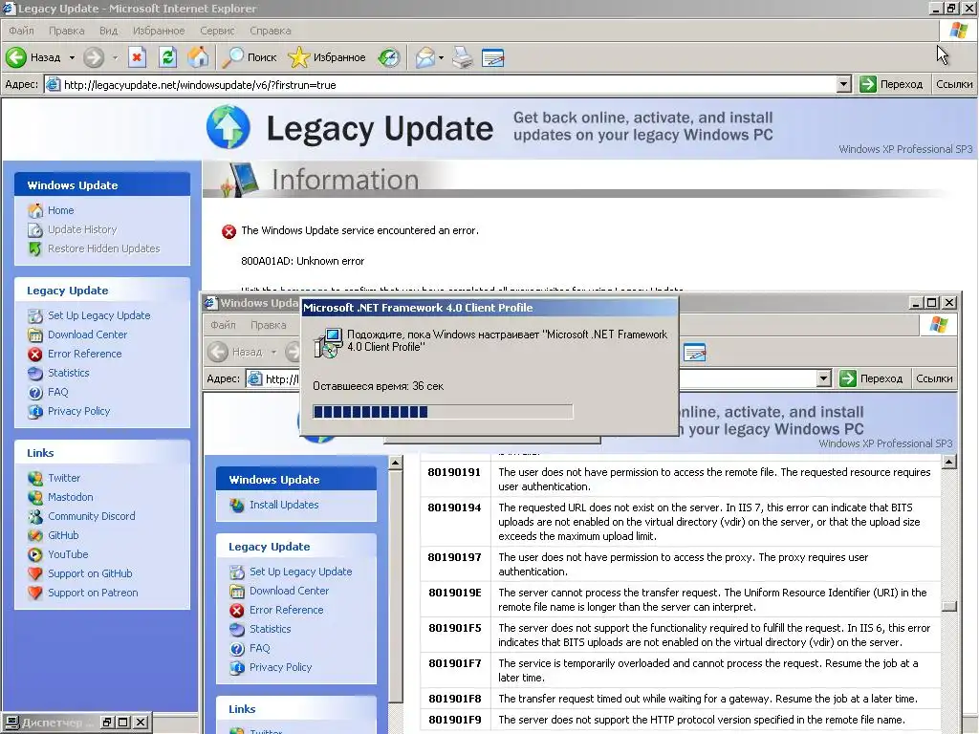Click the Print icon in main toolbar

point(463,57)
